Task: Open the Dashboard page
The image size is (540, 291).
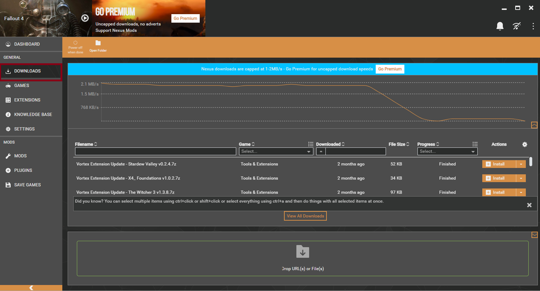Action: (x=31, y=44)
